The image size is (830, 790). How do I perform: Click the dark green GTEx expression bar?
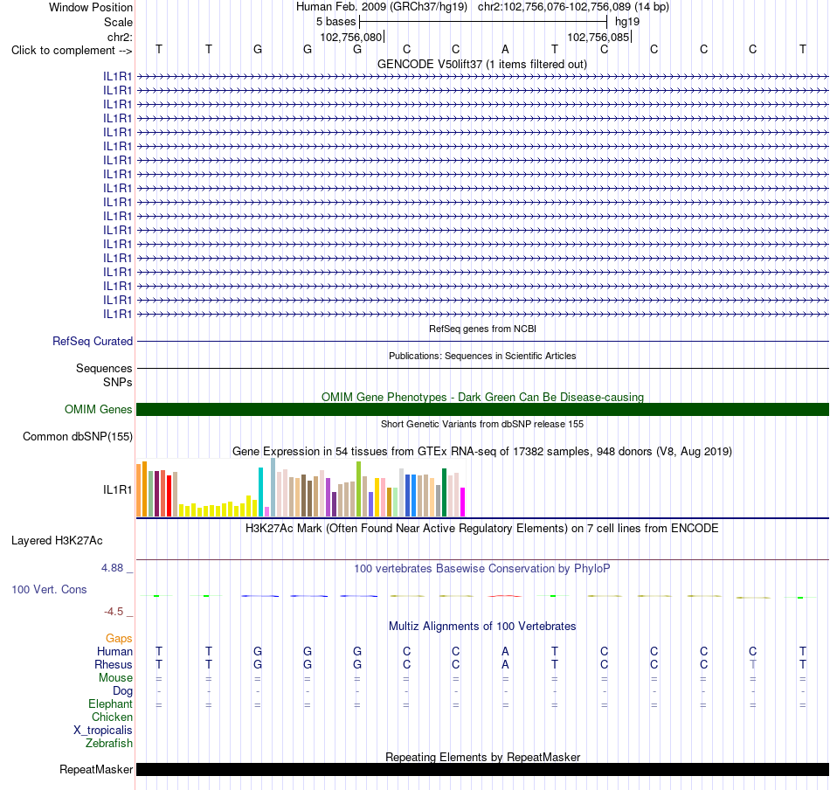click(x=444, y=492)
